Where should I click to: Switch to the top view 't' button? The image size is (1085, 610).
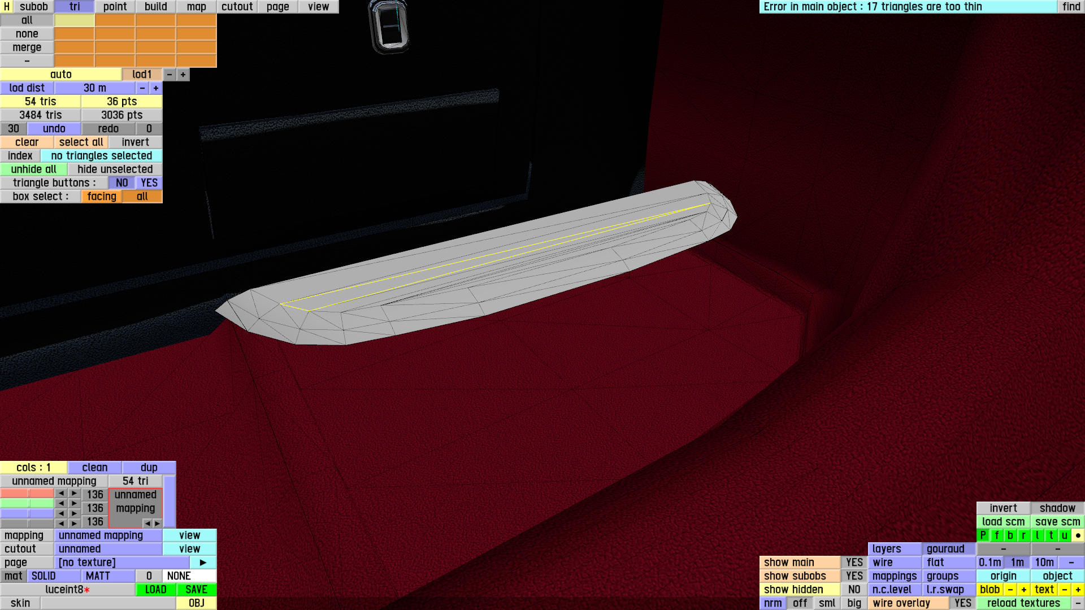(x=1051, y=535)
